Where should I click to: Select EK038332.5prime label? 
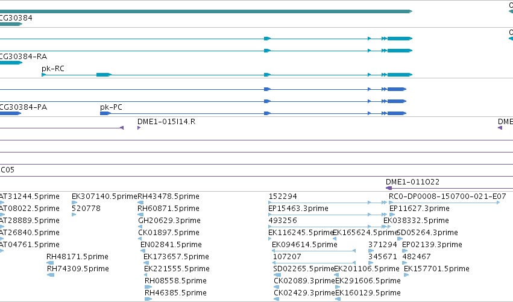point(416,221)
